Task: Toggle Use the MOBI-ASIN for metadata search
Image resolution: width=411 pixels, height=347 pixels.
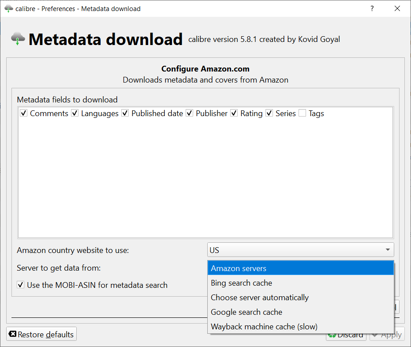Action: pos(21,285)
